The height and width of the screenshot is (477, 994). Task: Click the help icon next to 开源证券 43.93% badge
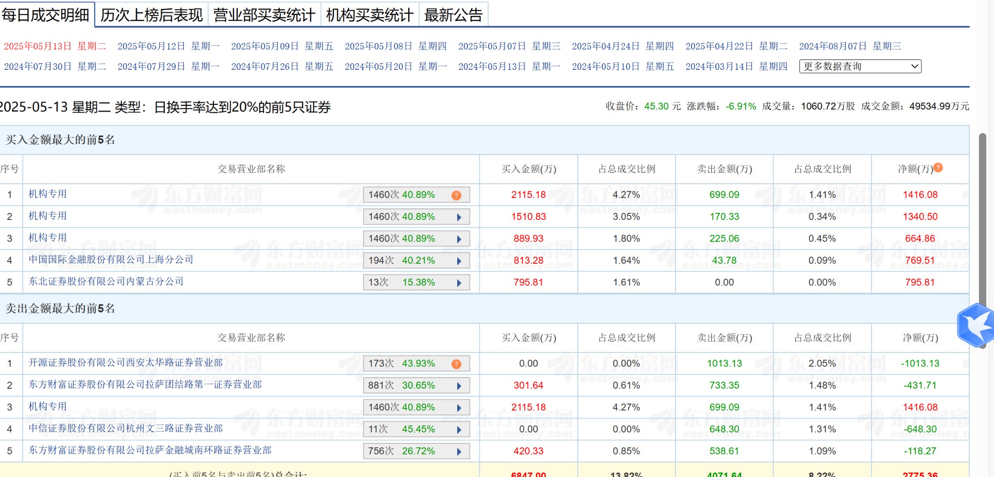(456, 363)
